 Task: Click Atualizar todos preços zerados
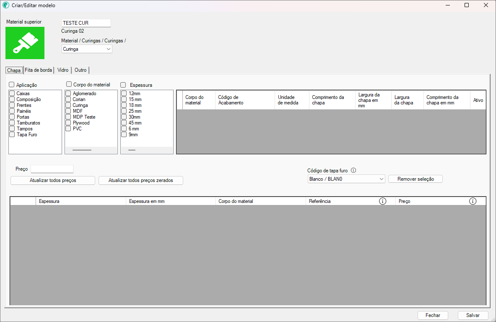tap(140, 180)
